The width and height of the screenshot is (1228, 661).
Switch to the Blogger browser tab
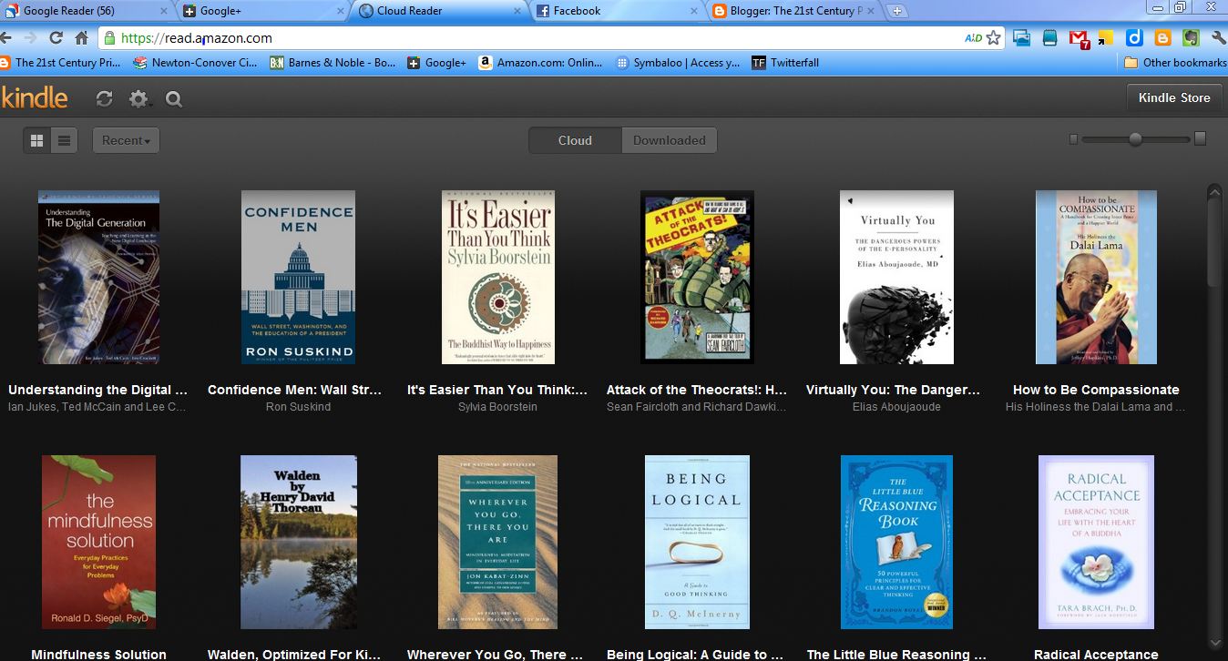[x=793, y=11]
